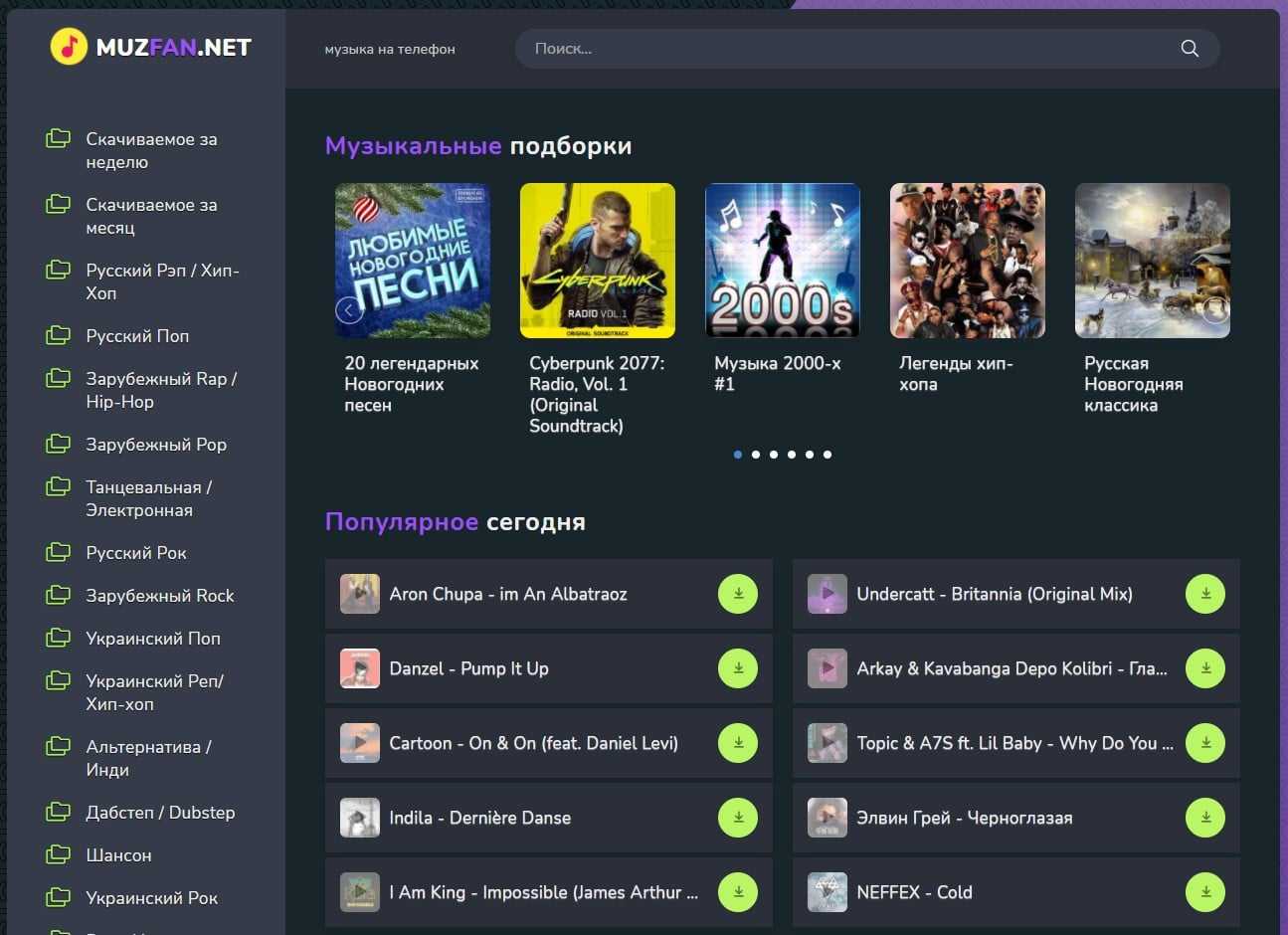Image resolution: width=1288 pixels, height=935 pixels.
Task: Select second carousel pagination dot
Action: [756, 455]
